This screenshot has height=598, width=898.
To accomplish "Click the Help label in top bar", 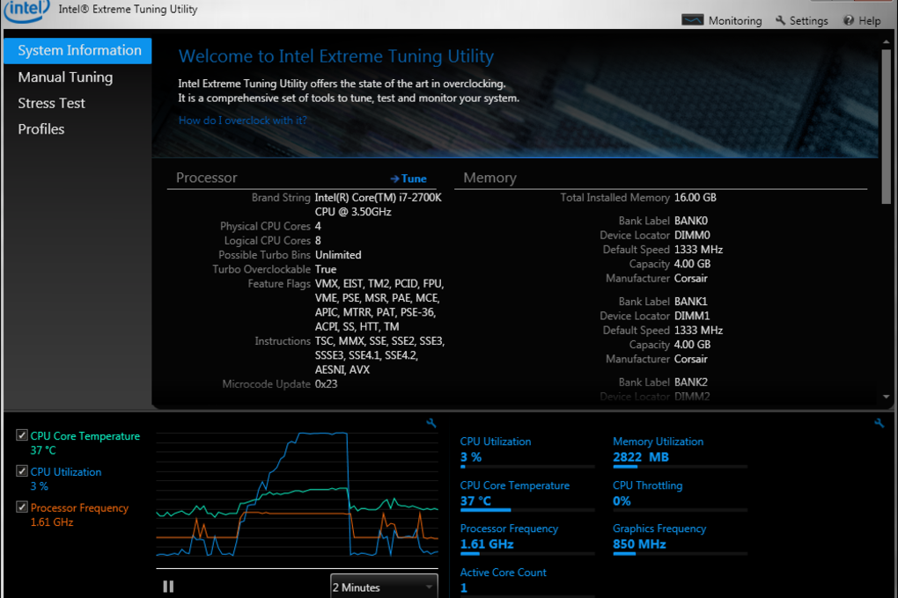I will pyautogui.click(x=869, y=20).
